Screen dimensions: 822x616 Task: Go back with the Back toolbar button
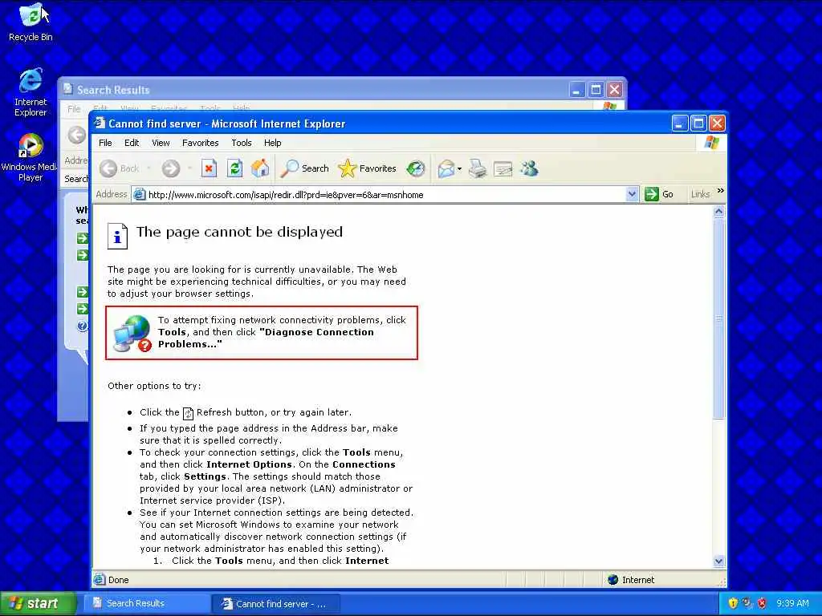click(x=120, y=168)
